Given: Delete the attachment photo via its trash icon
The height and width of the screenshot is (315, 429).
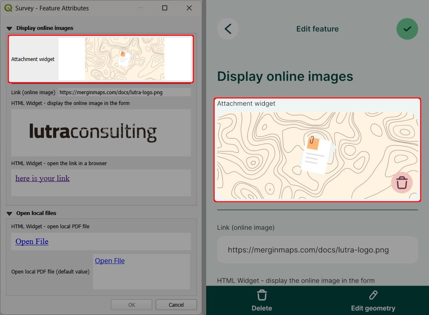Looking at the screenshot, I should coord(402,183).
